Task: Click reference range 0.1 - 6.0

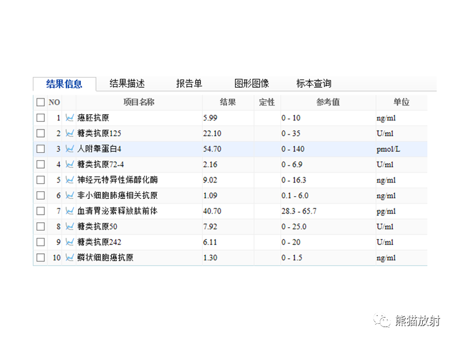Action: (x=295, y=195)
